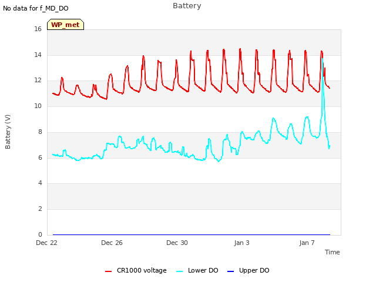The height and width of the screenshot is (282, 376).
Task: Click the 'Jan 7' x-axis tick label
Action: [x=307, y=243]
